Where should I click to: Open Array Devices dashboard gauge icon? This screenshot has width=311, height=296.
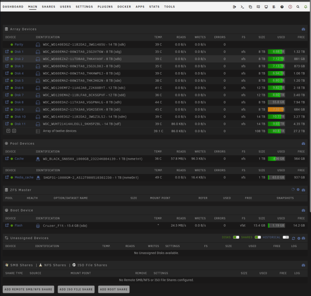pos(303,29)
